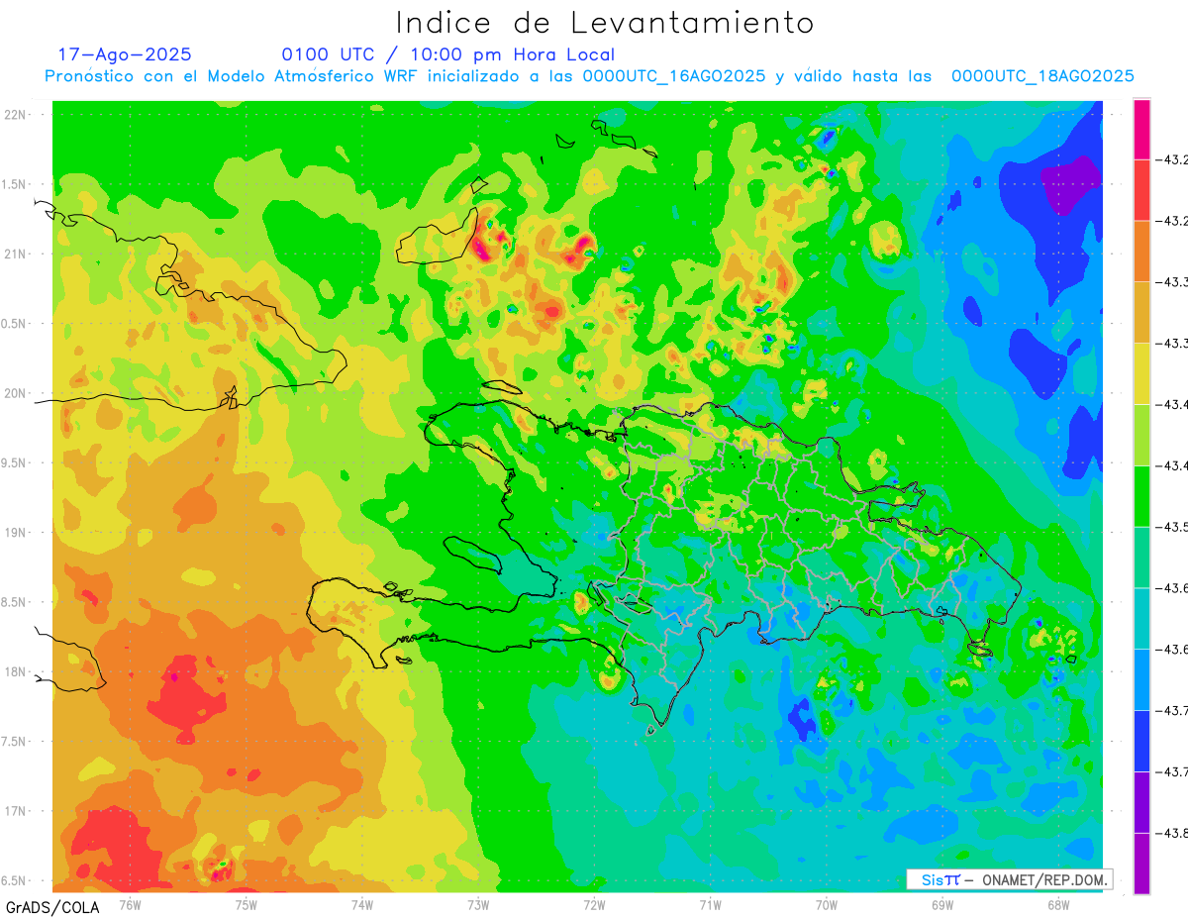Click "Pronóstico con el Modelo Atmosférico WRF" text

tap(233, 76)
